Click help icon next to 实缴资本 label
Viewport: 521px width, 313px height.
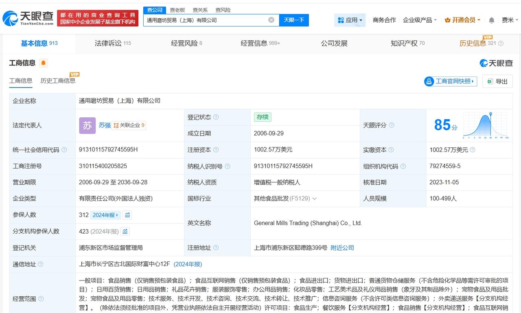(391, 150)
